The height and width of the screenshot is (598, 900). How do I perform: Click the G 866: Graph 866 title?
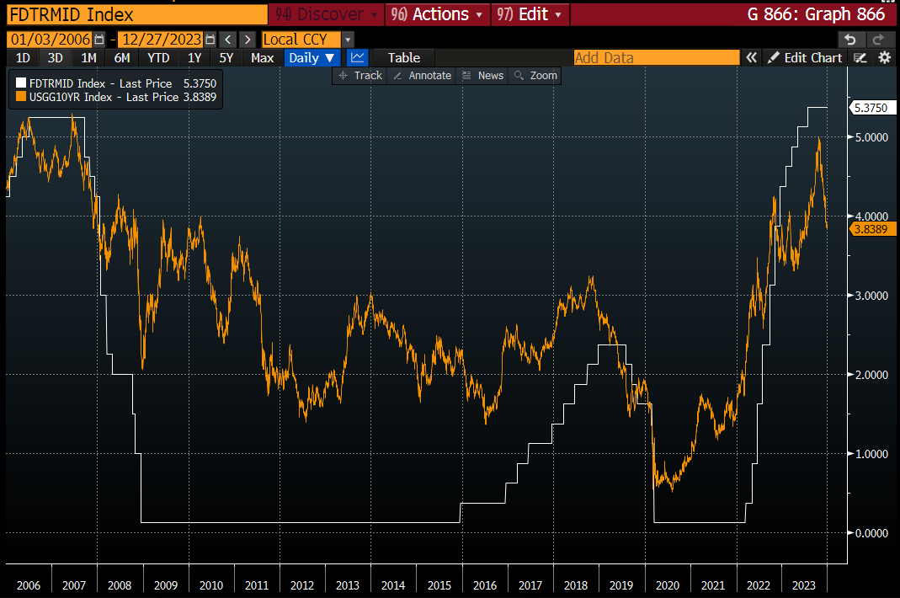pos(816,13)
